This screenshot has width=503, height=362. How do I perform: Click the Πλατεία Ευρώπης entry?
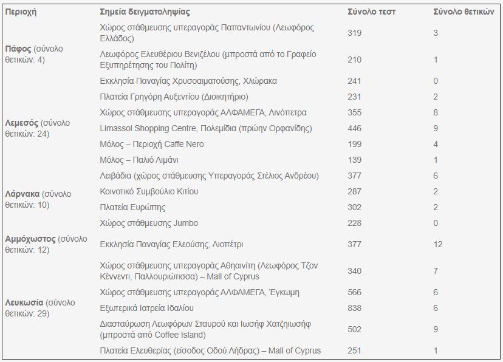click(x=132, y=208)
